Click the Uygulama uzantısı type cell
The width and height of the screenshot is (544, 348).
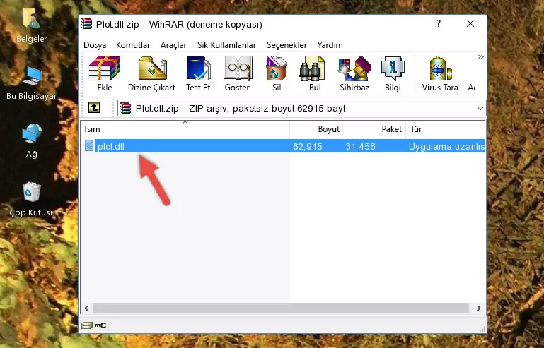coord(446,147)
